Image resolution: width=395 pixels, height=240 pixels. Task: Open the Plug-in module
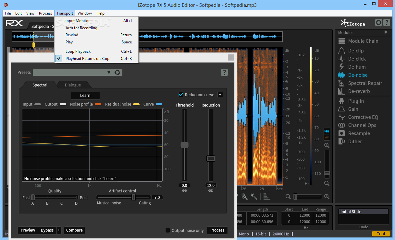coord(351,101)
